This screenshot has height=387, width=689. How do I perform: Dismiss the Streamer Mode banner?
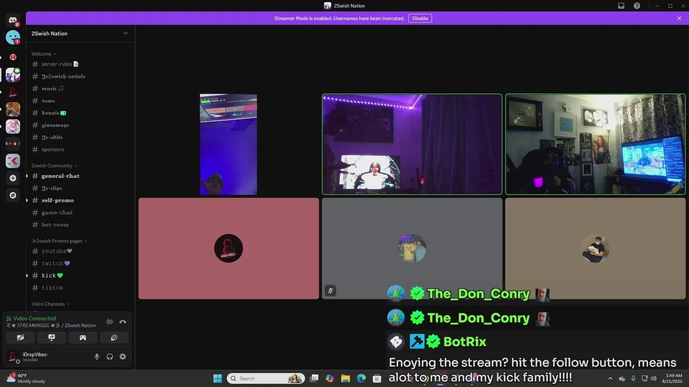point(679,18)
